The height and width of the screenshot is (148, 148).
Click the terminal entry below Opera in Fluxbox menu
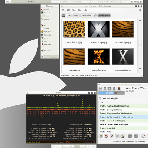[50, 13]
